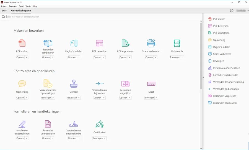This screenshot has width=249, height=150.
Task: Select the Stempel stamp icon
Action: (x=74, y=83)
